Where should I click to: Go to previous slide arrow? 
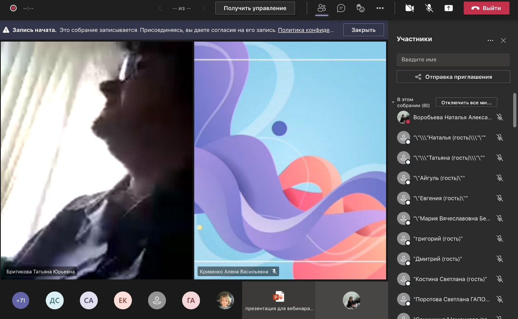(x=160, y=8)
